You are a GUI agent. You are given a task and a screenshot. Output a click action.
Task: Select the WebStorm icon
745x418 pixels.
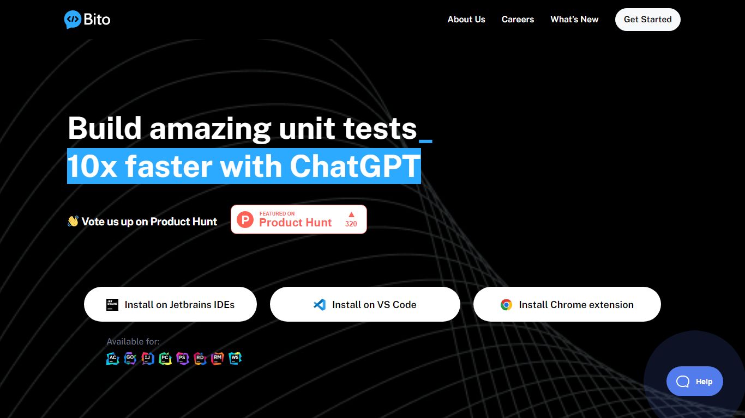click(235, 358)
